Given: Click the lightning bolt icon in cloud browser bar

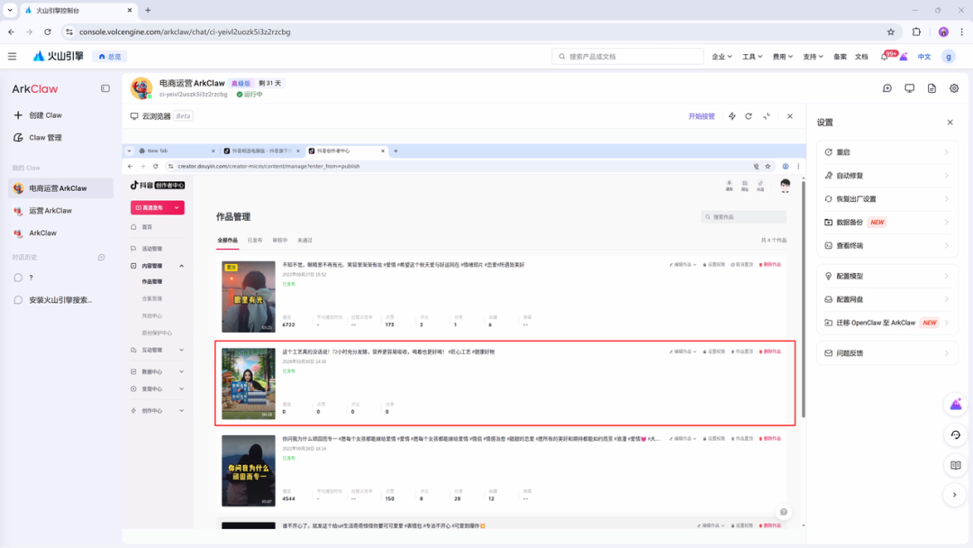Looking at the screenshot, I should click(732, 116).
